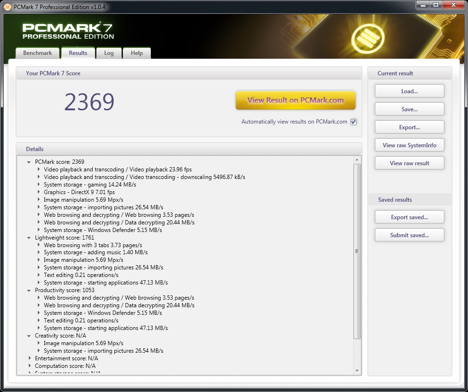This screenshot has width=468, height=392.
Task: Select 'Text editing 0.21 operations/s' under Lightweight score
Action: [x=81, y=275]
